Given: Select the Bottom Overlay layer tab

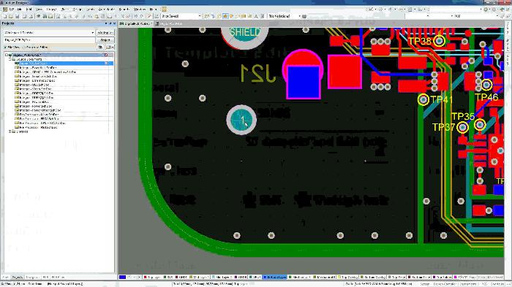Looking at the screenshot, I should [x=373, y=278].
